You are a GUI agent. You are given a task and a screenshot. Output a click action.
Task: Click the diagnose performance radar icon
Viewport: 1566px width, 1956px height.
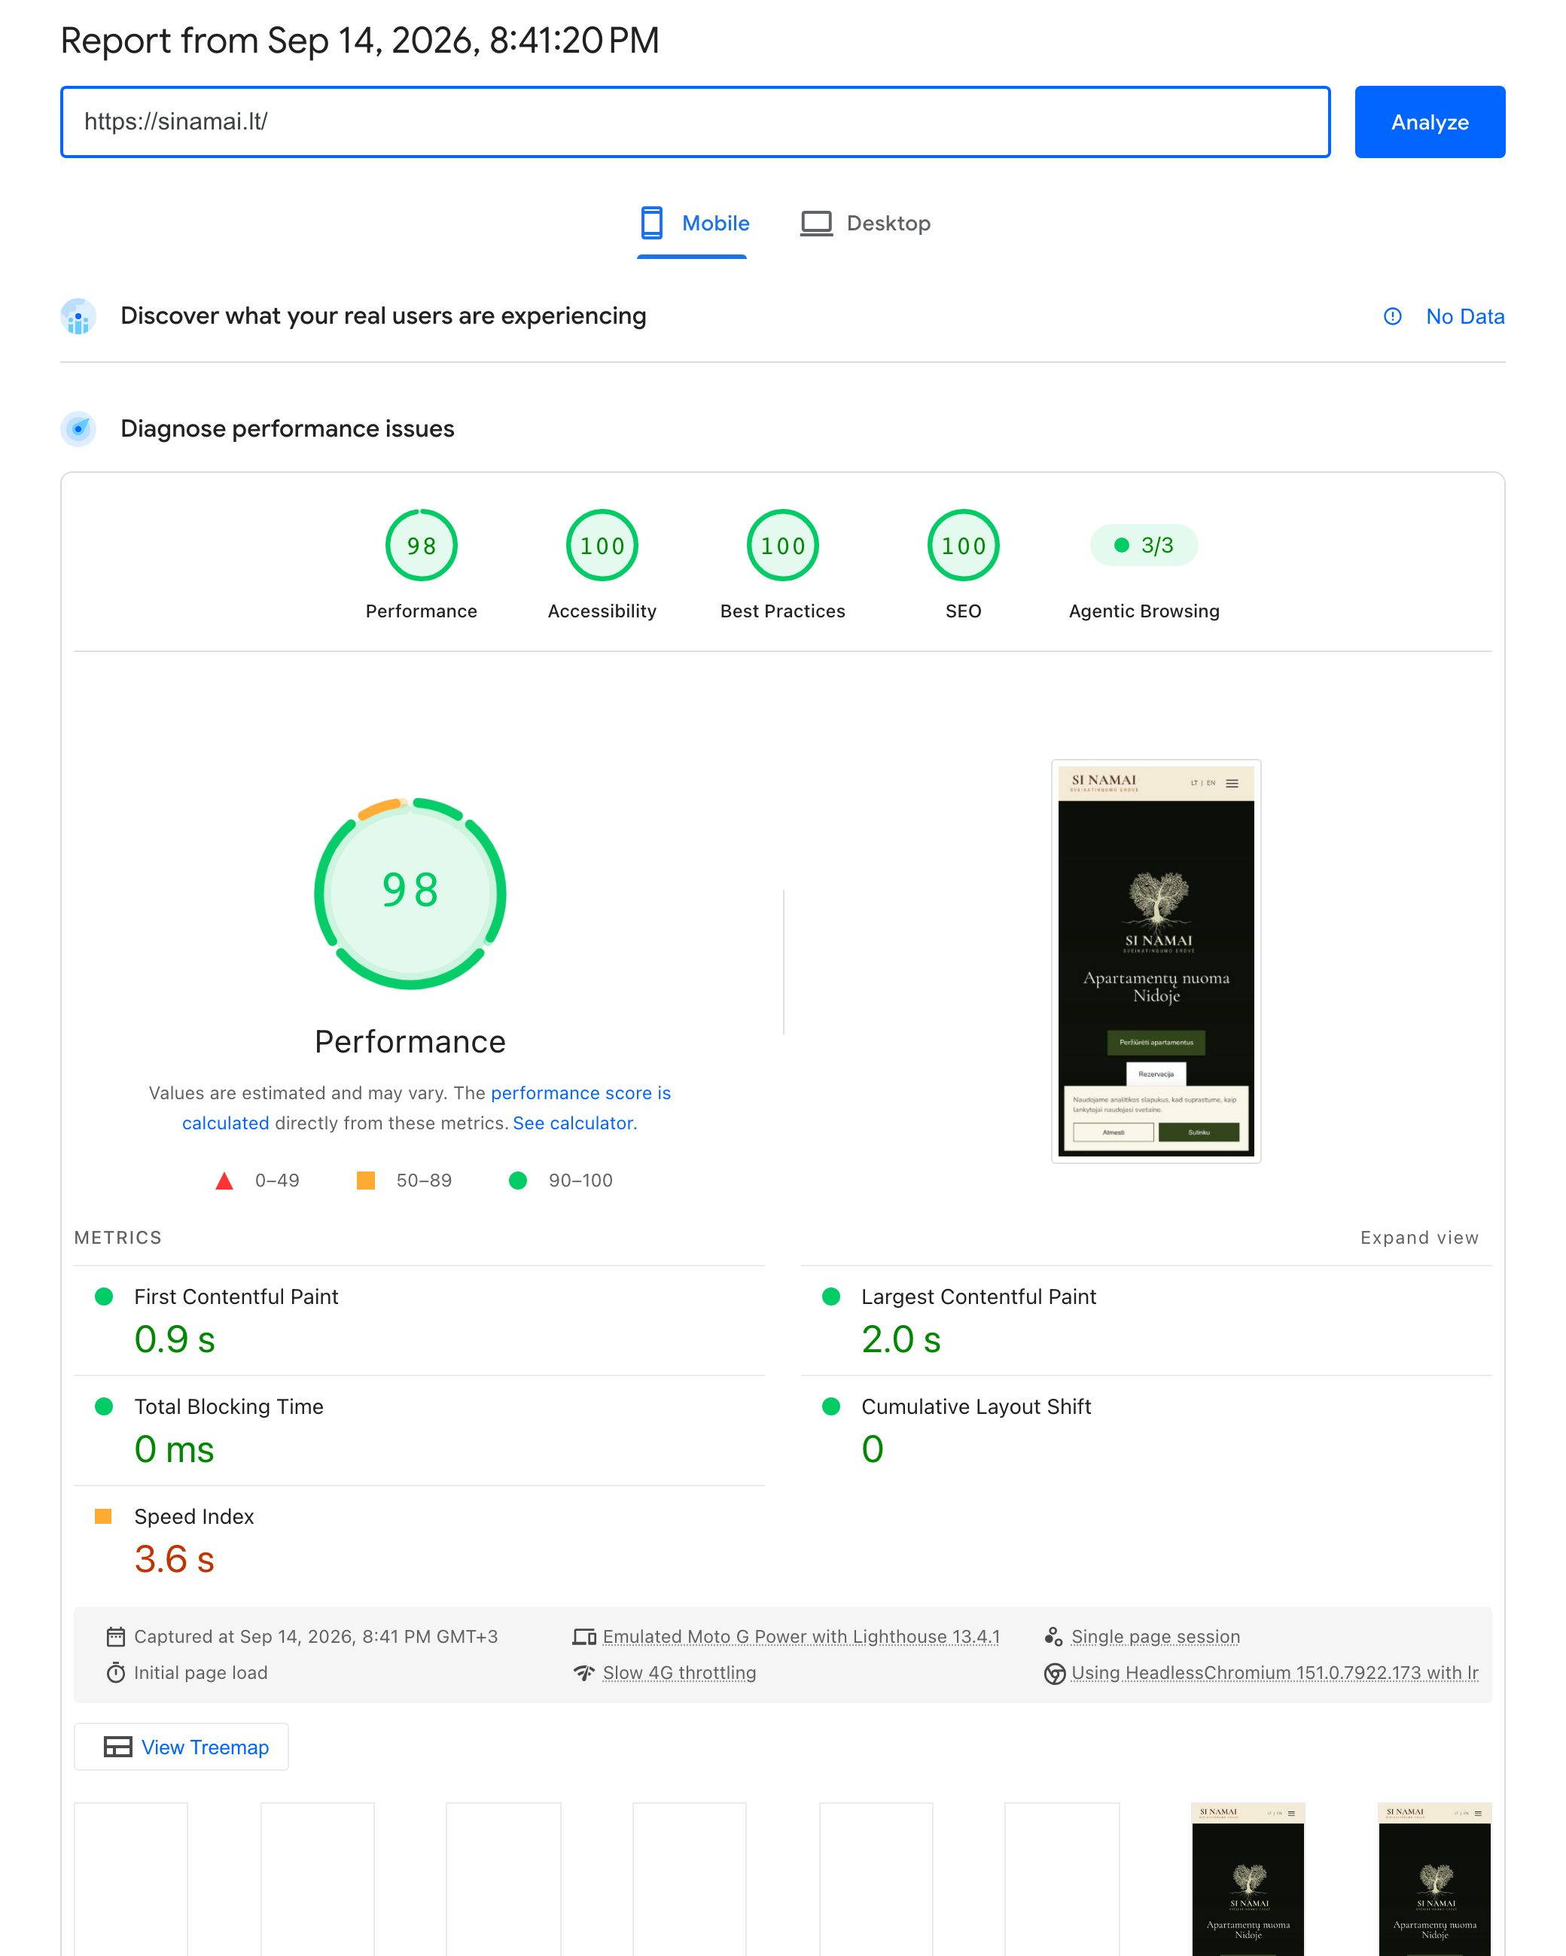click(x=79, y=429)
